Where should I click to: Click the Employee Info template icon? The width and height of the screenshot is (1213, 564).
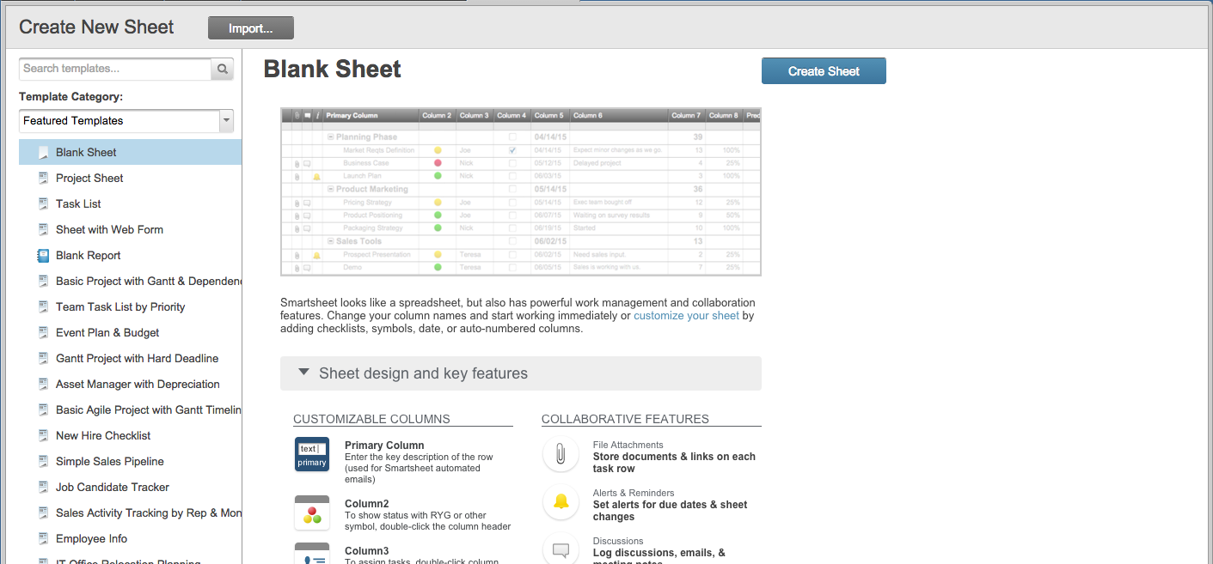[x=43, y=539]
